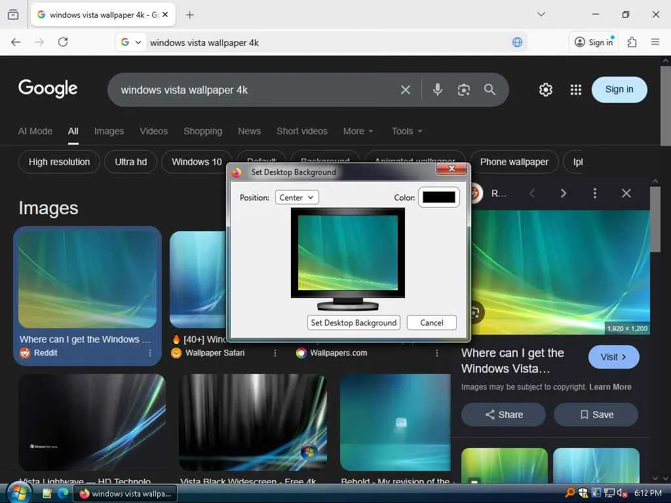Click Set Desktop Background button
This screenshot has height=503, width=671.
click(353, 322)
